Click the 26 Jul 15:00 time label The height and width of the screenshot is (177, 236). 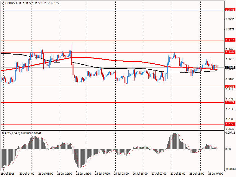point(140,173)
